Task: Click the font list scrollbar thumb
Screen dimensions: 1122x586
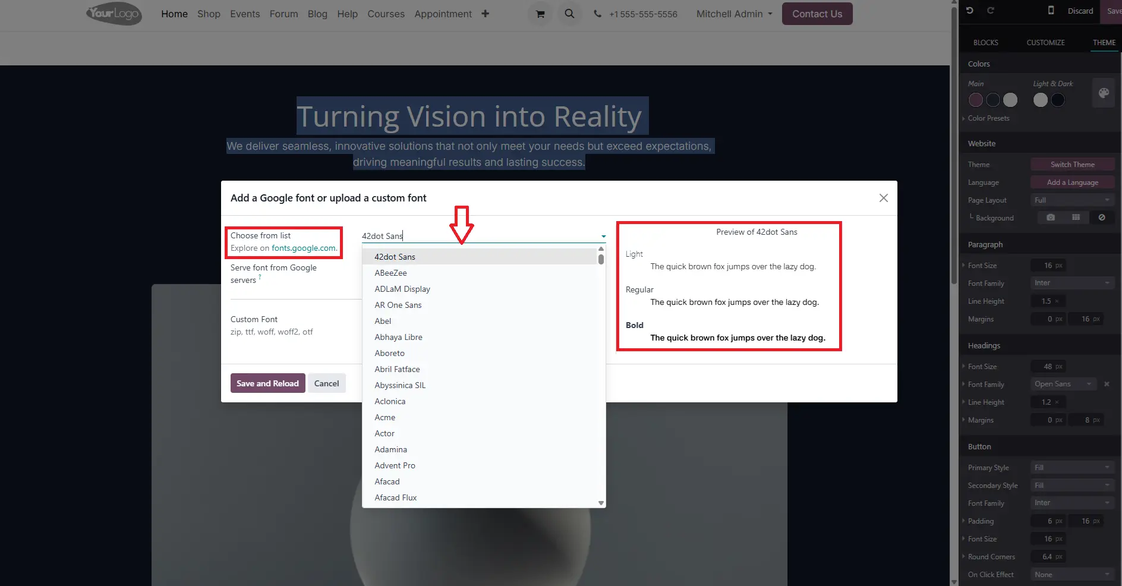Action: coord(601,259)
